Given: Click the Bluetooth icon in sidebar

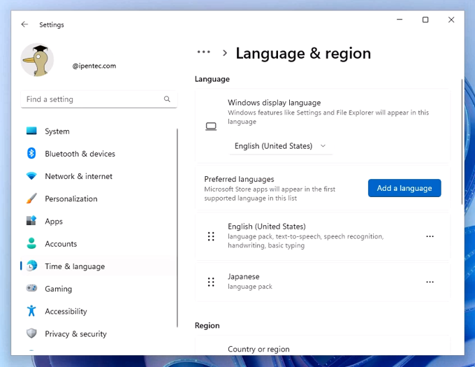Looking at the screenshot, I should [x=31, y=153].
